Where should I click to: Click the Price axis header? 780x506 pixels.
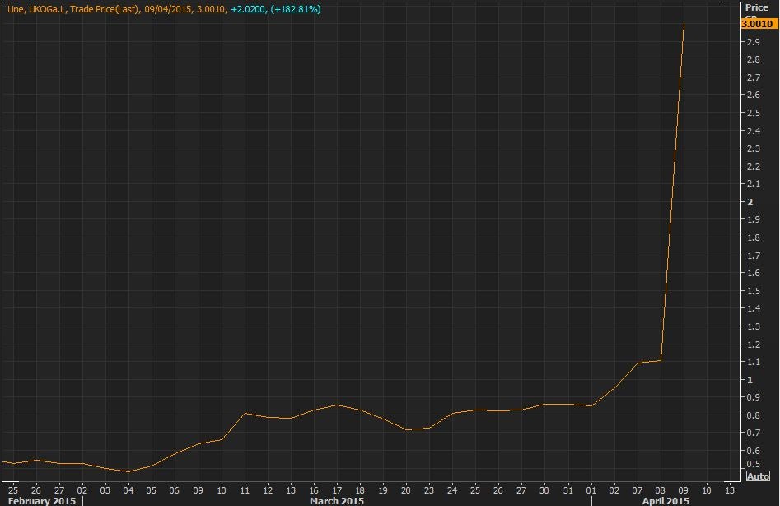tap(757, 7)
